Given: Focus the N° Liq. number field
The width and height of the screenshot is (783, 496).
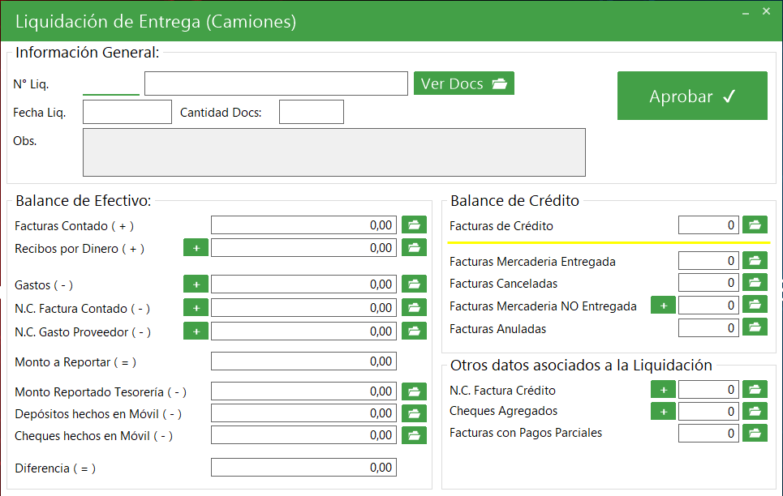Looking at the screenshot, I should pyautogui.click(x=111, y=83).
